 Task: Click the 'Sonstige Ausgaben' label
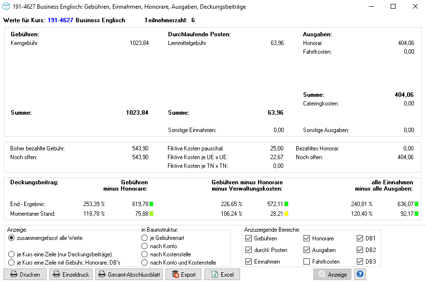(x=326, y=130)
